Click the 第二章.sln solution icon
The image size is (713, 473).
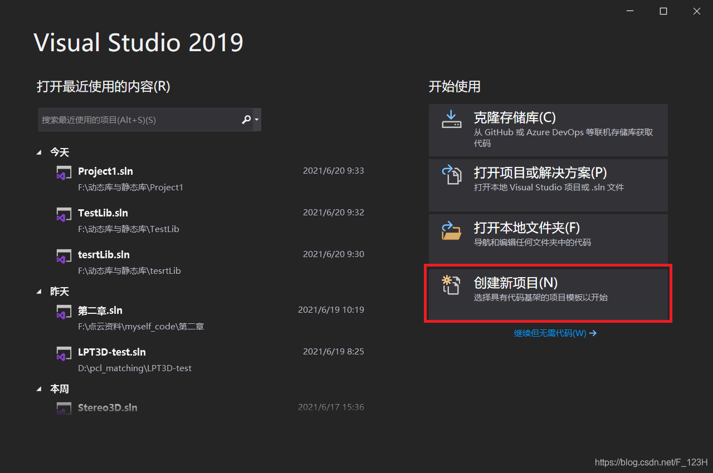point(64,311)
